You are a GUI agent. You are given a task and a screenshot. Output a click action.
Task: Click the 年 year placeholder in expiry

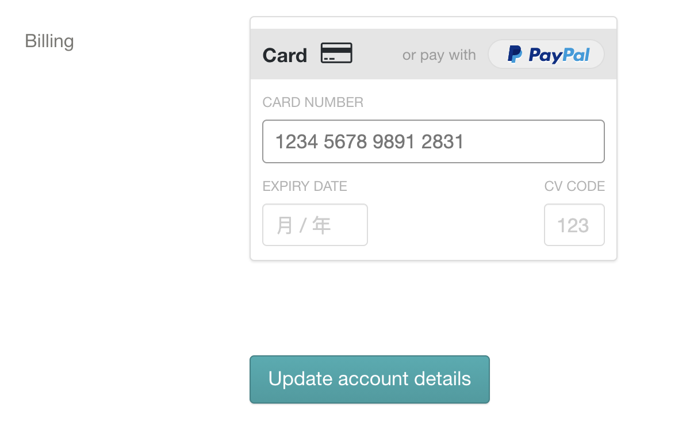(x=321, y=225)
